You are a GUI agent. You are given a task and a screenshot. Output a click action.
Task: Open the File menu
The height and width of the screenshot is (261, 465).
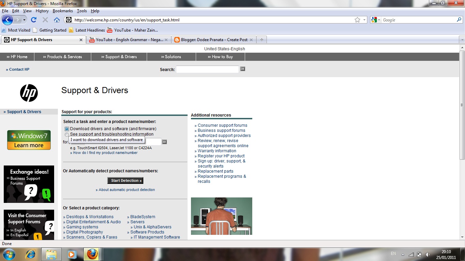pos(5,11)
